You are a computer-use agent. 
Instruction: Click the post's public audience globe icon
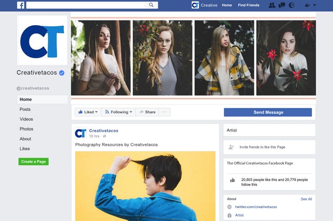104,136
